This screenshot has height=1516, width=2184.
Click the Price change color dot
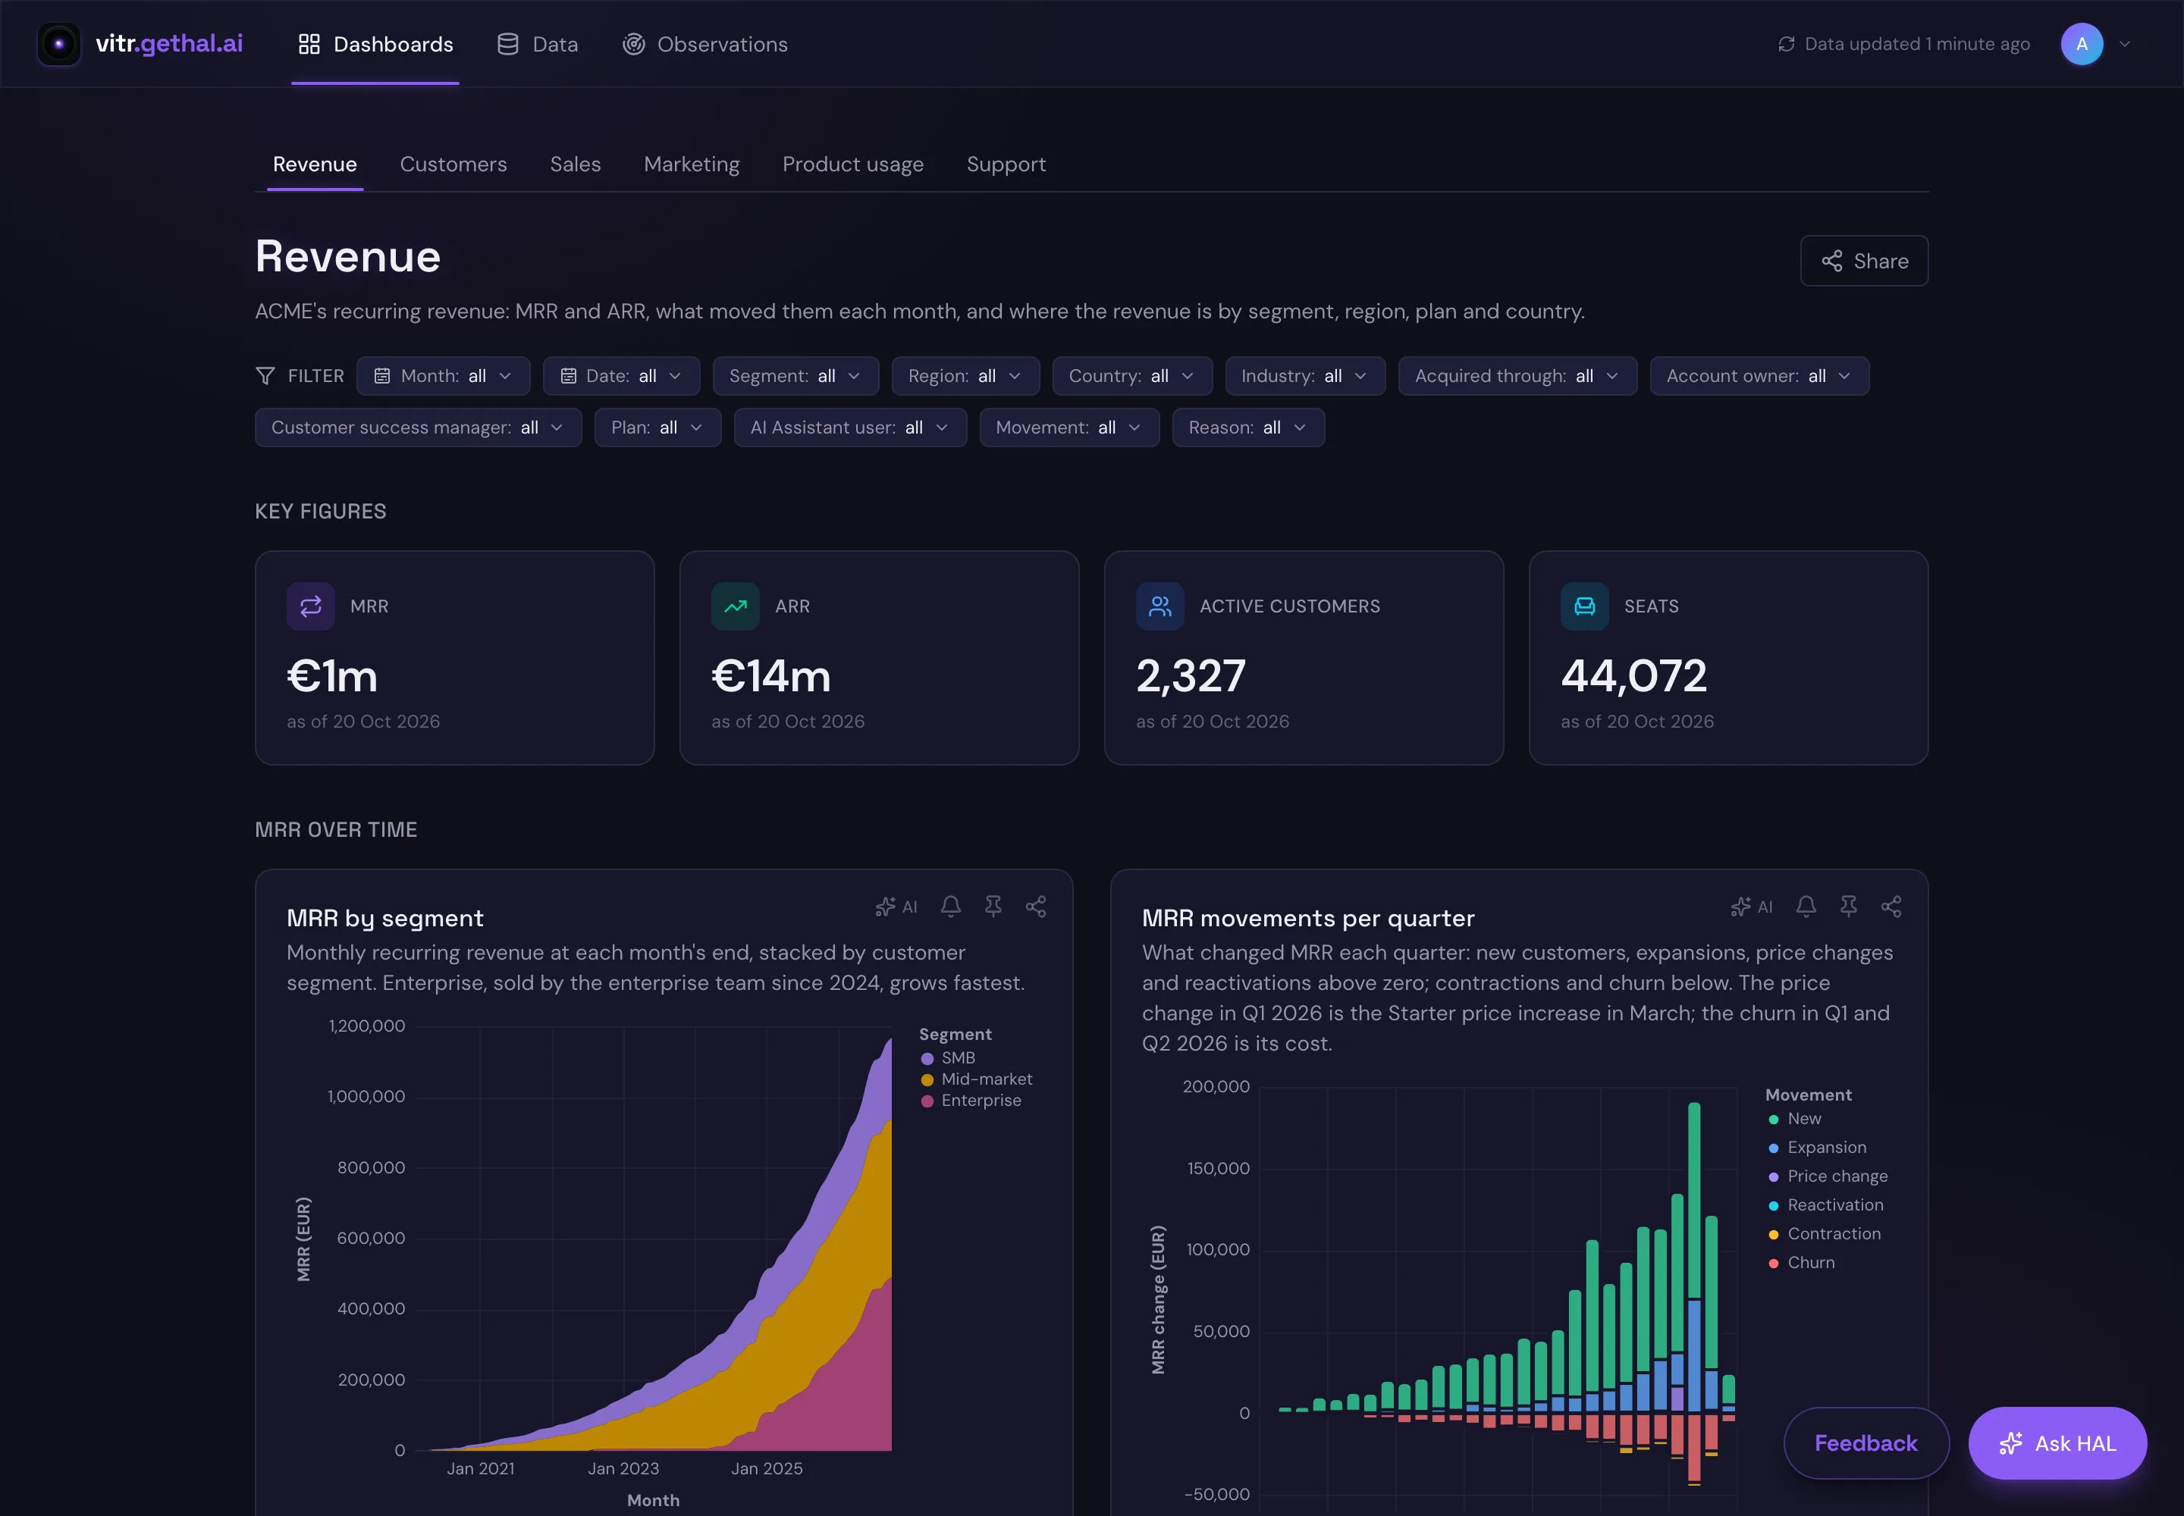click(1774, 1177)
